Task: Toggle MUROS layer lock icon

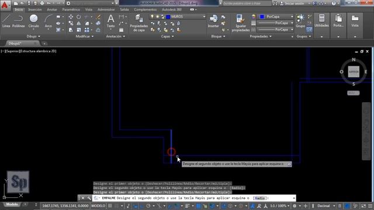Action: click(162, 17)
